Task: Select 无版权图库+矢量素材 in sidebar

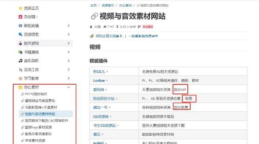Action: pos(41,107)
